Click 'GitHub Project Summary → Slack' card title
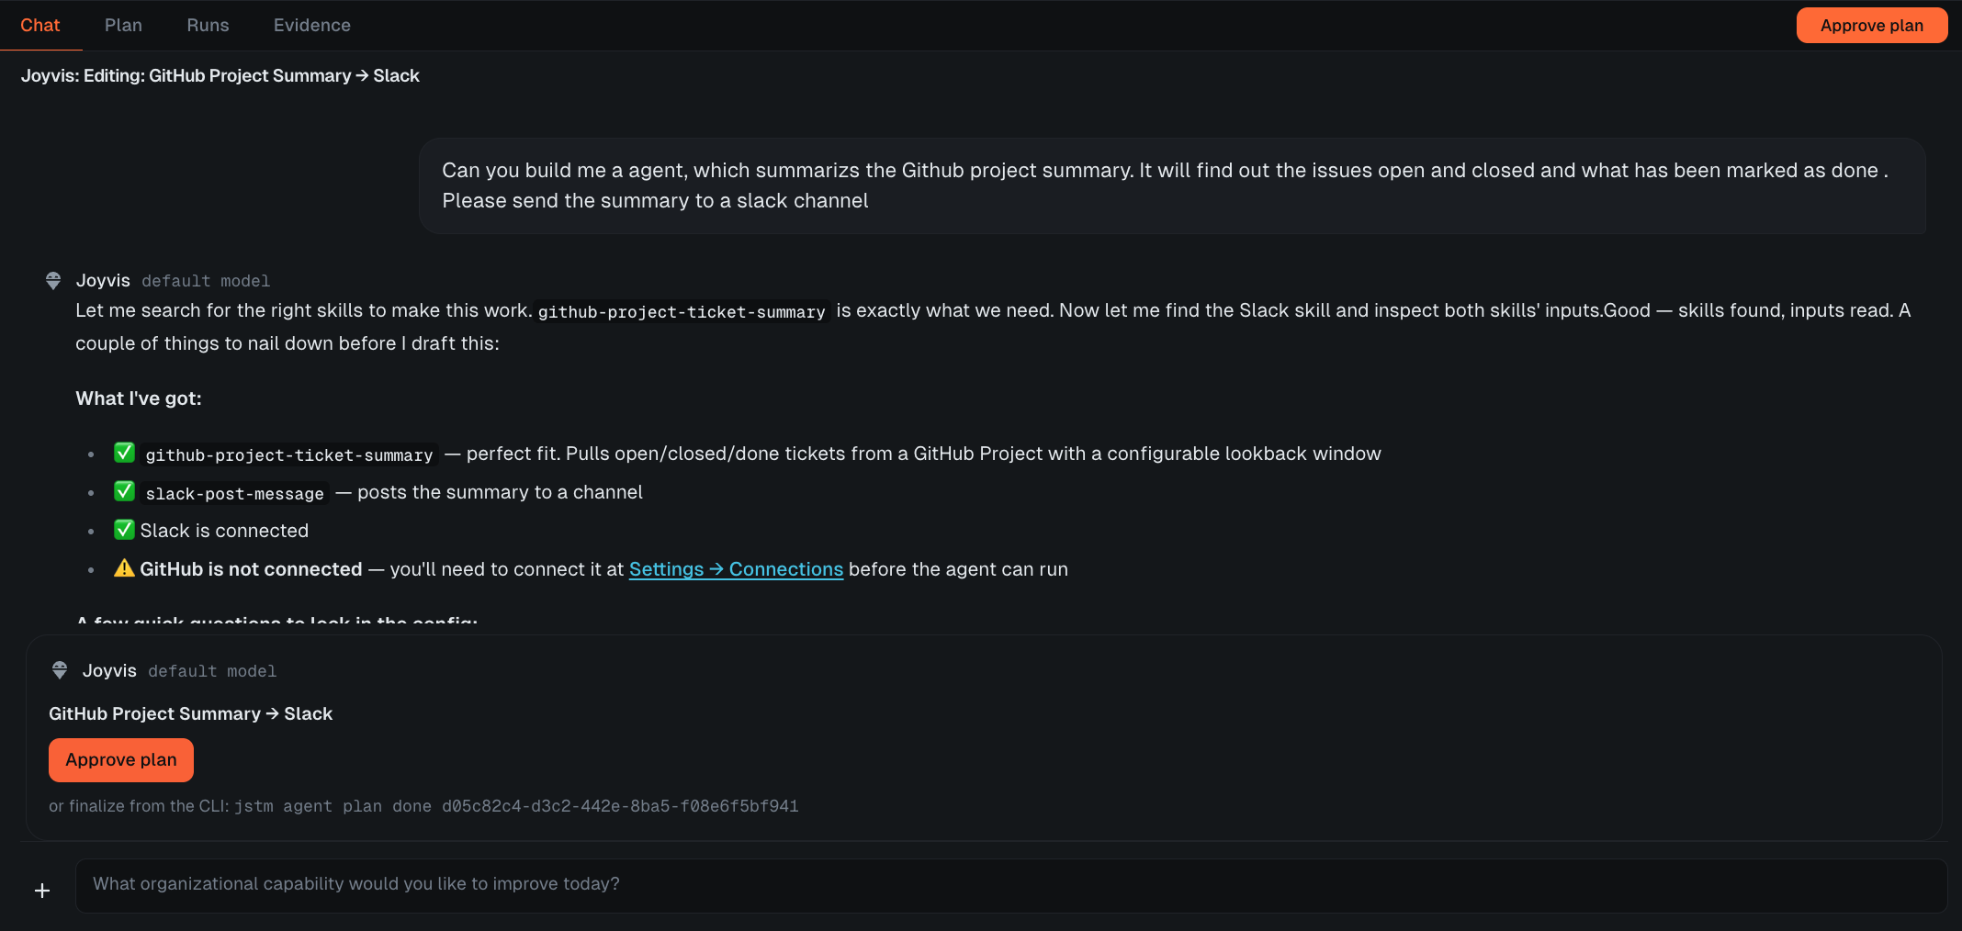The image size is (1962, 931). click(191, 713)
